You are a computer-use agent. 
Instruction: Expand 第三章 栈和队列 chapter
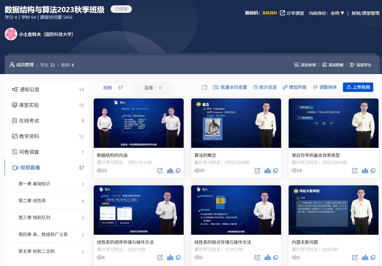(34, 218)
